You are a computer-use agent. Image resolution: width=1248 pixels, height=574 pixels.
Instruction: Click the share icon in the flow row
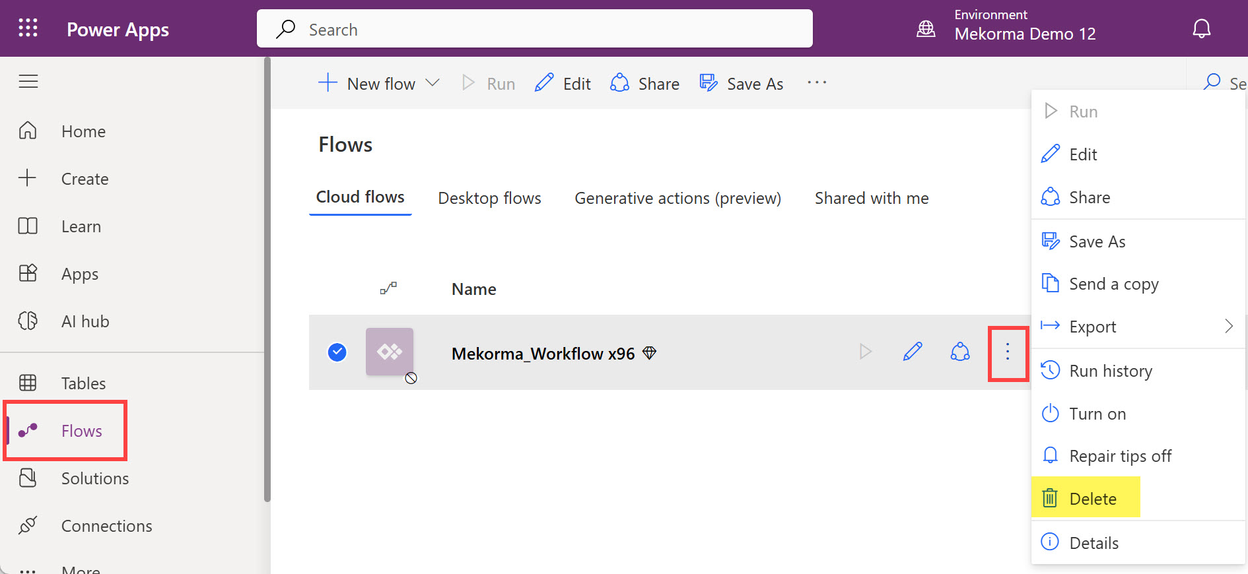[x=959, y=352]
